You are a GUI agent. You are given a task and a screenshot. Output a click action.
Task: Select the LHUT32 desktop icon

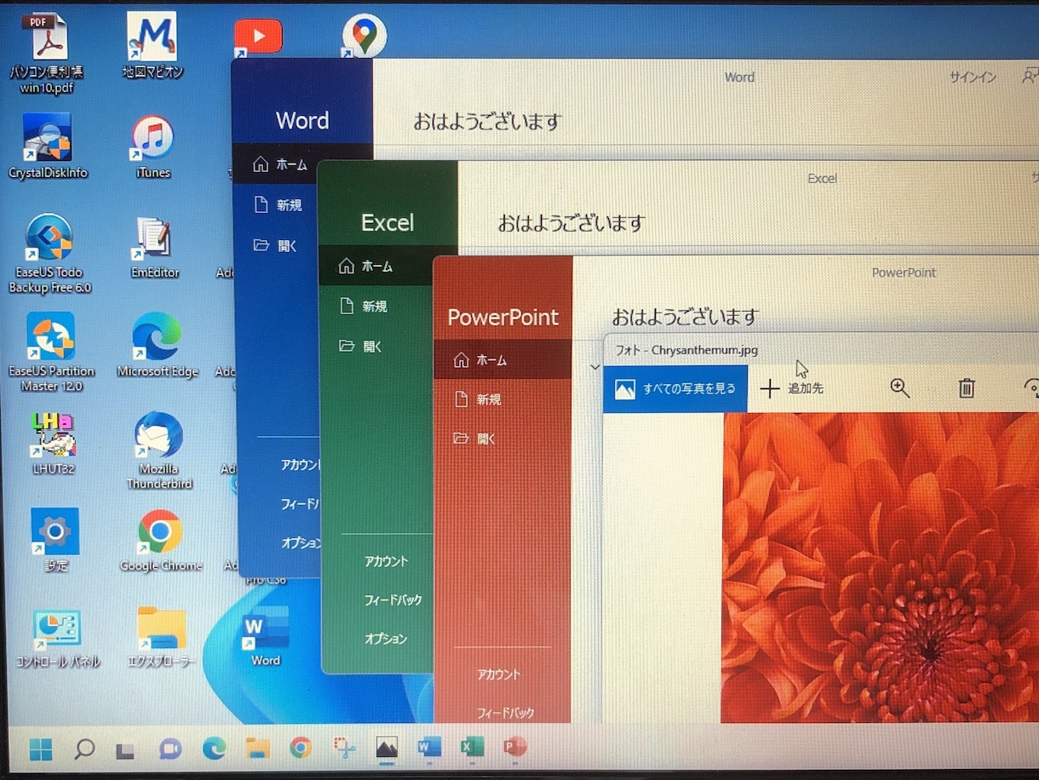(x=53, y=443)
